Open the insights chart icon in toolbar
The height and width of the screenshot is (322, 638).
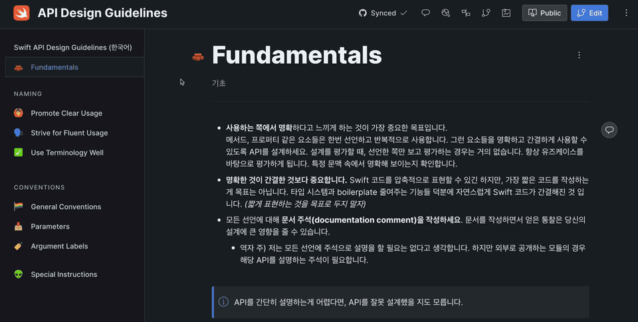click(x=446, y=13)
